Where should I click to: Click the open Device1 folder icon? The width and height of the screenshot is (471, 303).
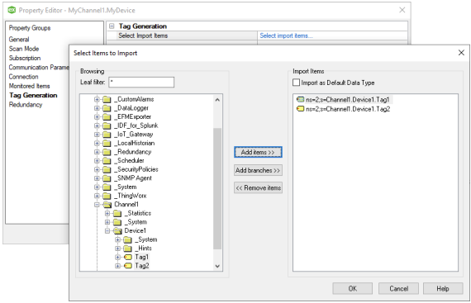click(x=117, y=231)
